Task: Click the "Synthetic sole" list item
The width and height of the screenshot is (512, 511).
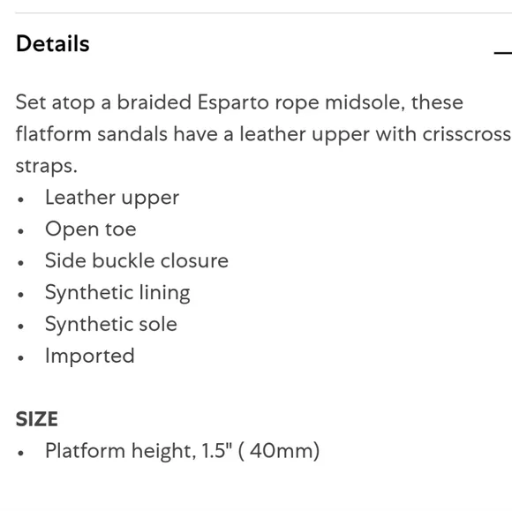Action: click(111, 325)
